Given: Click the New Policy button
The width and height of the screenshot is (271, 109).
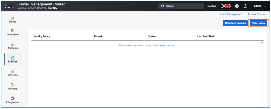Looking at the screenshot, I should coord(258,23).
